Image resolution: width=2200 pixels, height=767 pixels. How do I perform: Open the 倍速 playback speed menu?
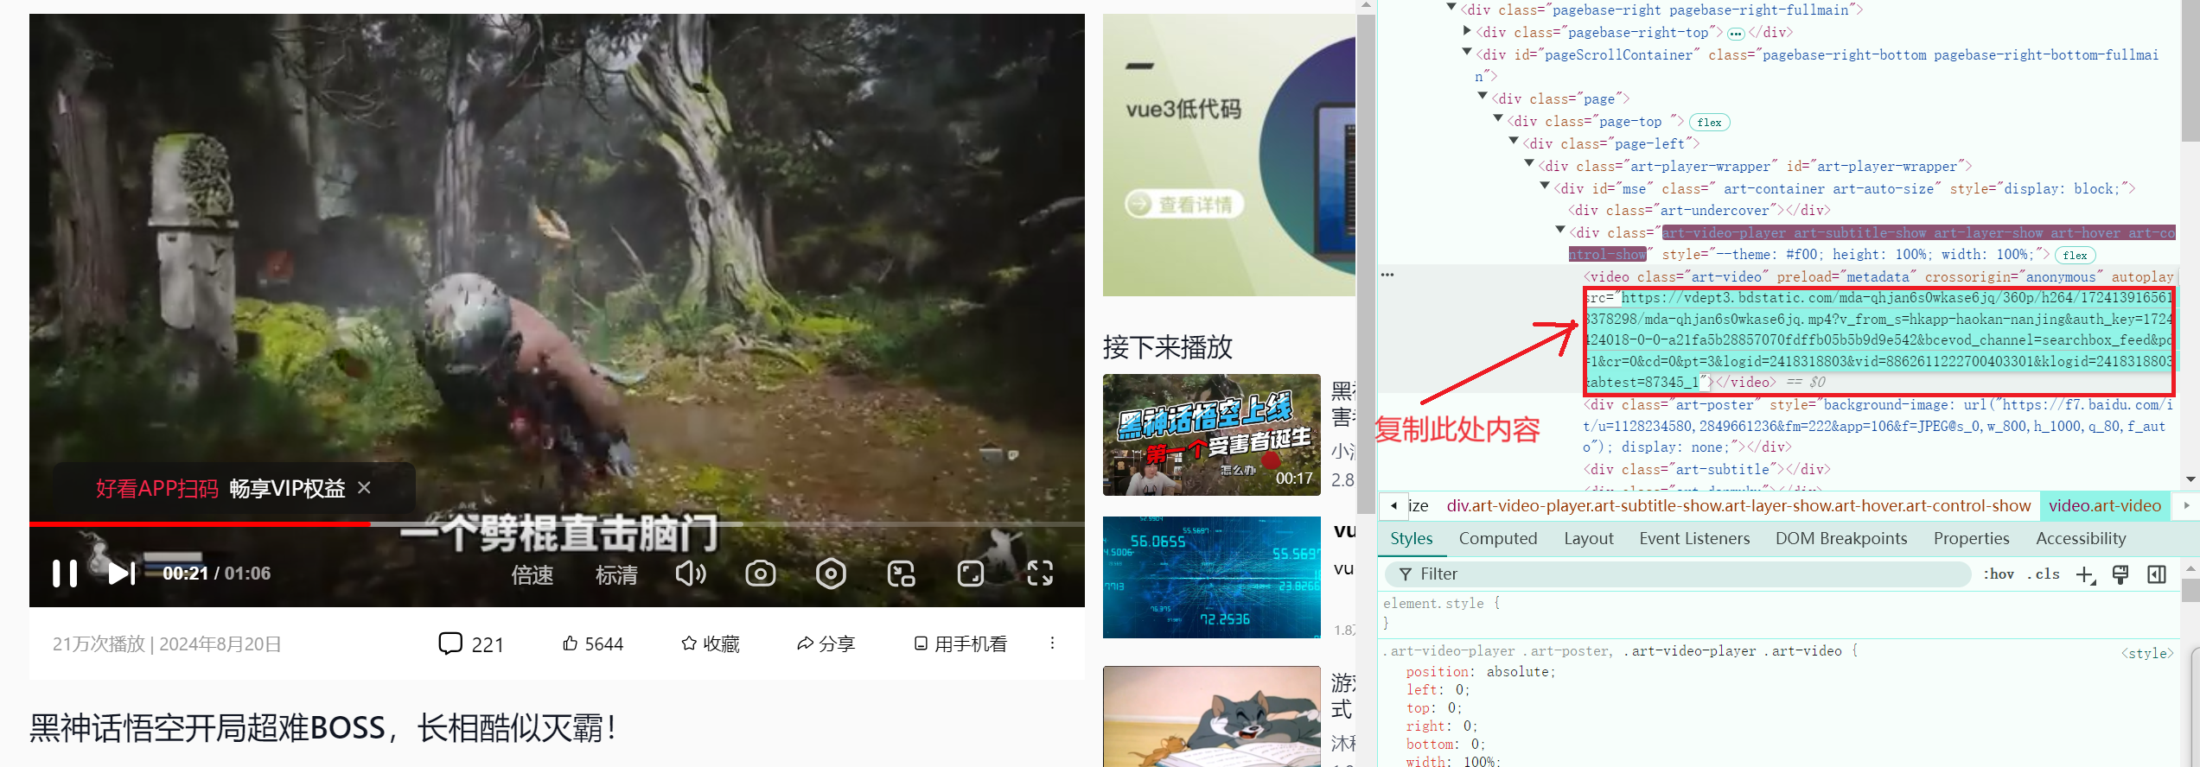(x=532, y=574)
